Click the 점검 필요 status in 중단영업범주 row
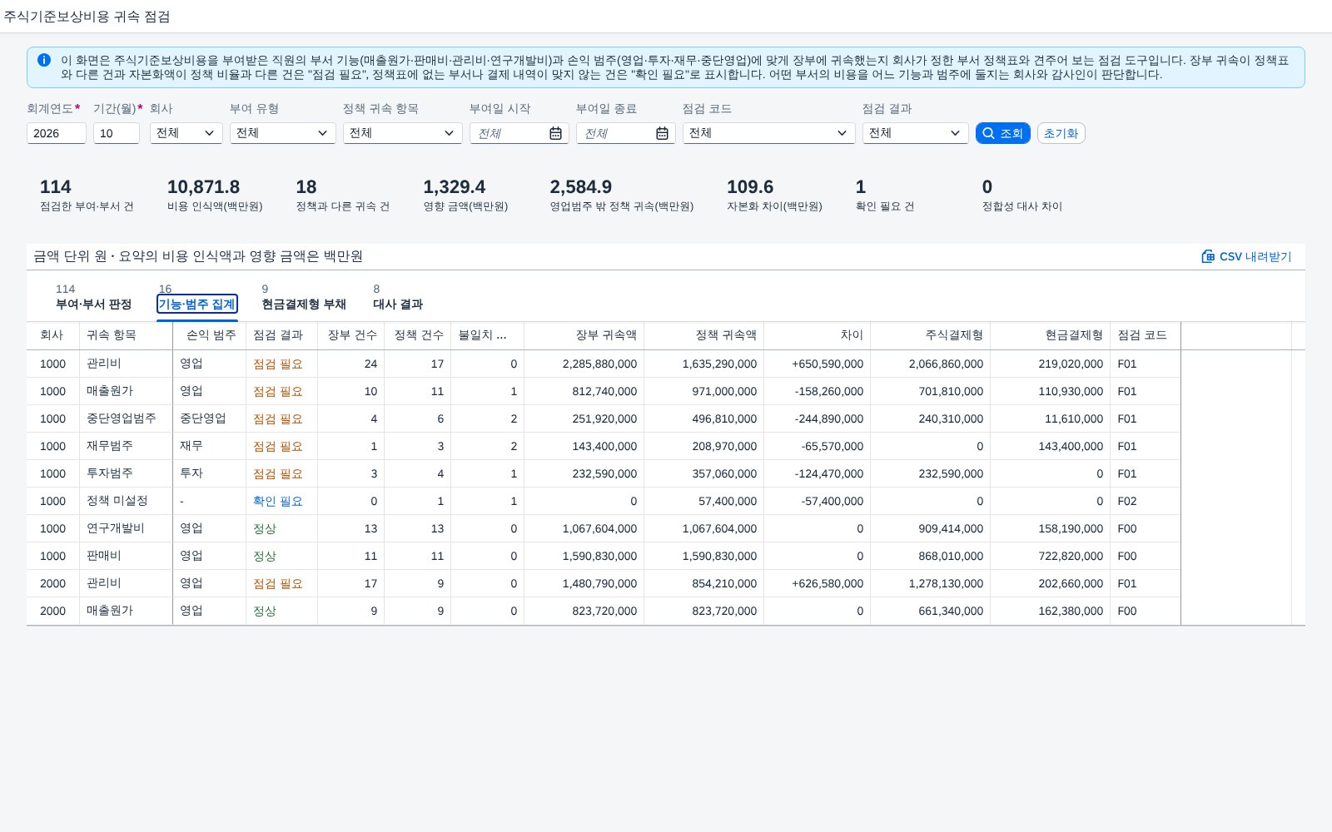The image size is (1332, 832). [278, 418]
